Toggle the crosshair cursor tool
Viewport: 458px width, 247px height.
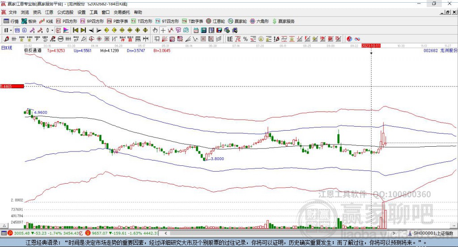pyautogui.click(x=163, y=30)
